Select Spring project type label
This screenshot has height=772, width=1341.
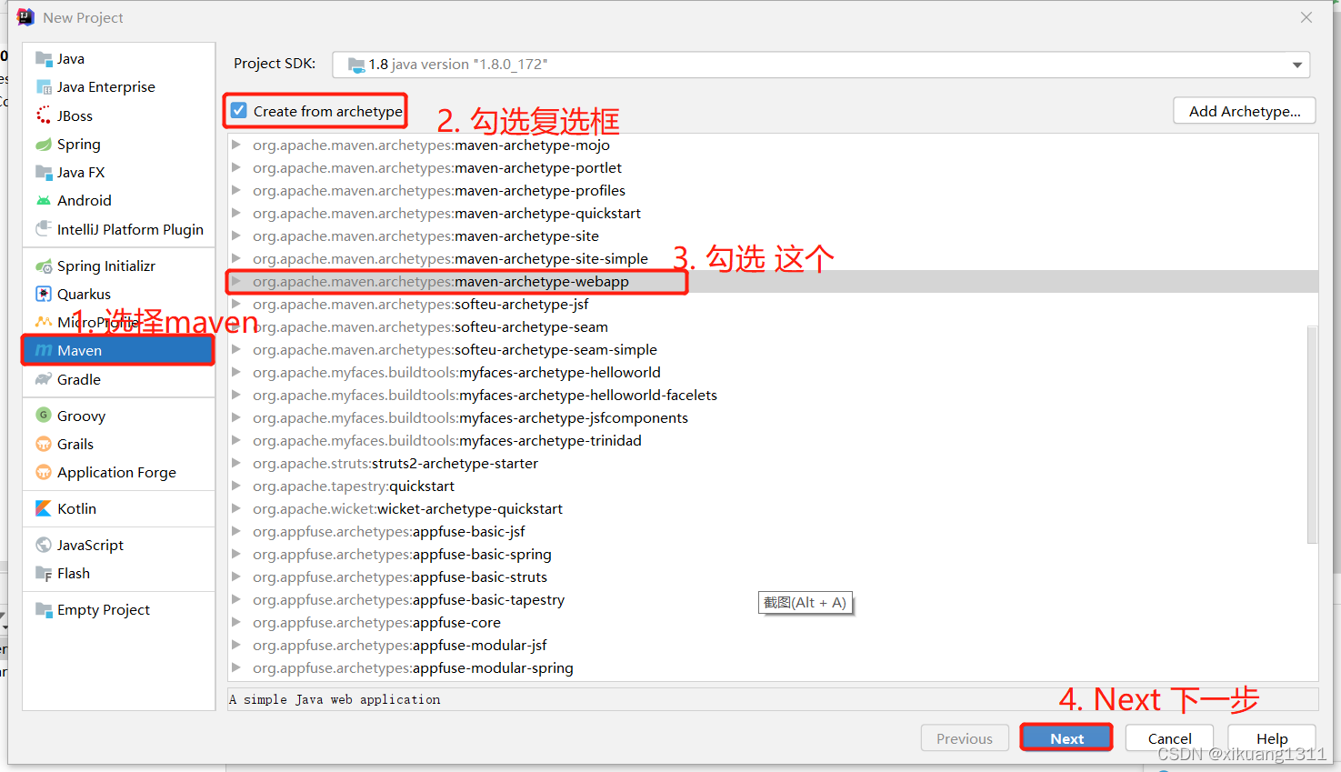pyautogui.click(x=79, y=144)
